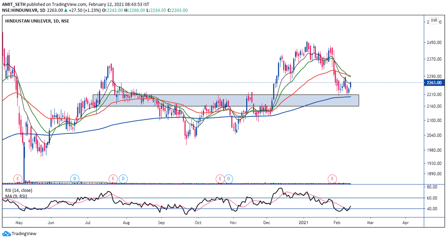
Task: Select the dividend D marker in late October
Action: [229, 179]
